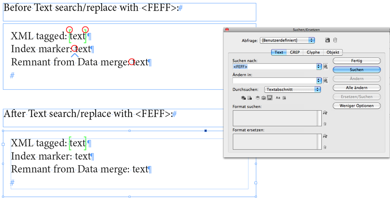This screenshot has width=390, height=200.
Task: Save the current query with the disk icon
Action: [x=327, y=40]
